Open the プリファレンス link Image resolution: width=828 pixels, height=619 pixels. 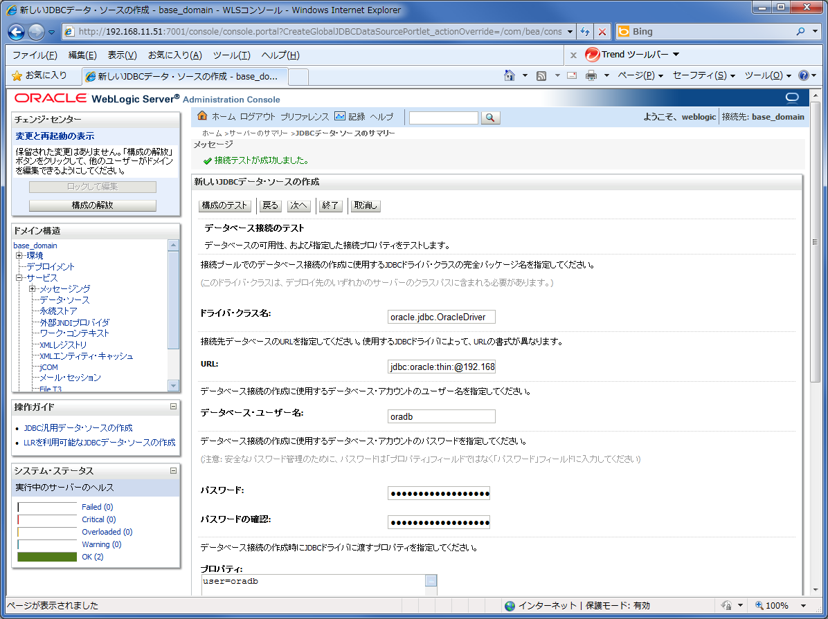(x=305, y=117)
